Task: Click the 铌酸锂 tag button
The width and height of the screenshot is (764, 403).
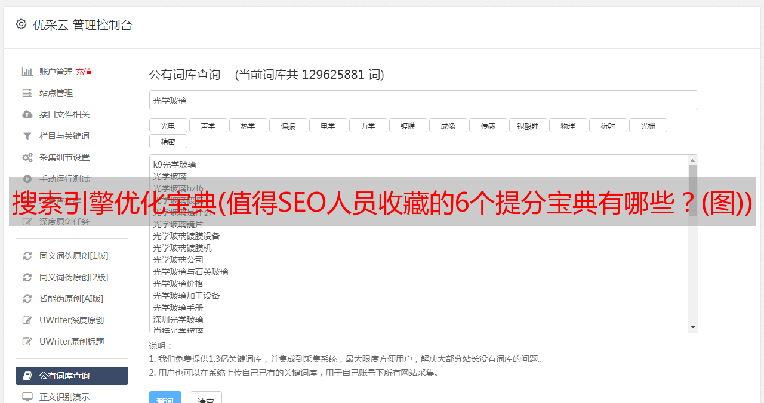Action: [x=528, y=125]
